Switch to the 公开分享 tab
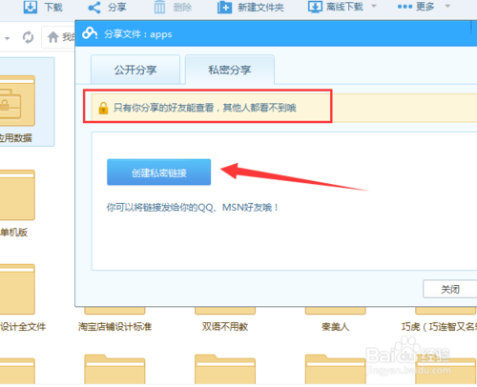Viewport: 477px width, 387px height. pyautogui.click(x=135, y=70)
